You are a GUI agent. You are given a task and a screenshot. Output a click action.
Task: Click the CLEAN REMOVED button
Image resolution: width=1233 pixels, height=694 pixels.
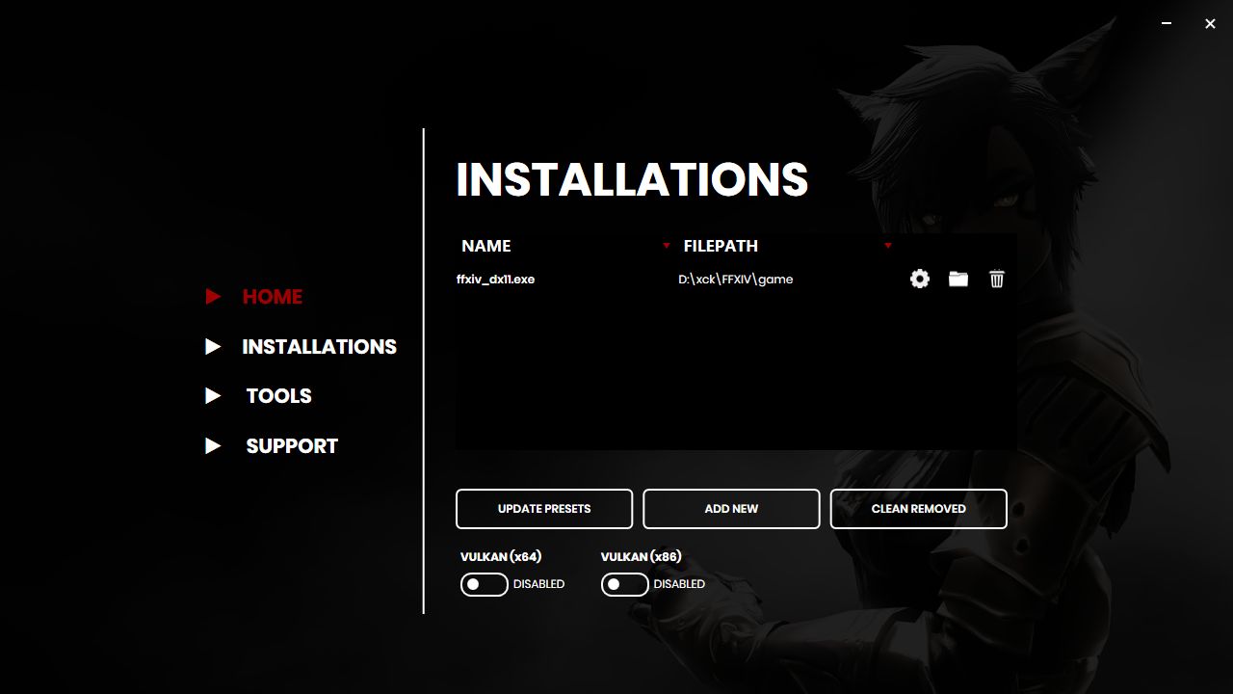tap(918, 509)
